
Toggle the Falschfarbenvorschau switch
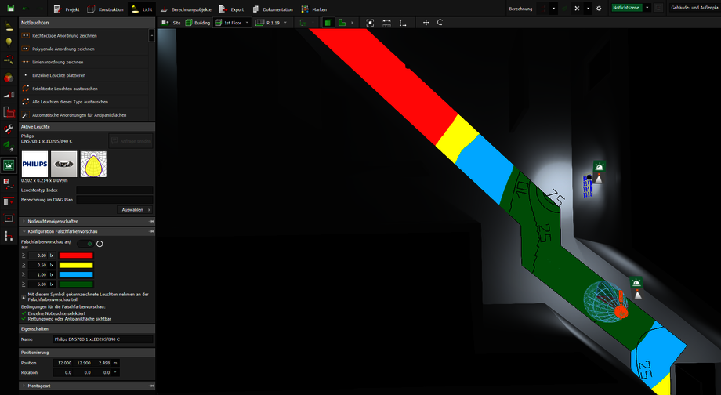[x=86, y=244]
